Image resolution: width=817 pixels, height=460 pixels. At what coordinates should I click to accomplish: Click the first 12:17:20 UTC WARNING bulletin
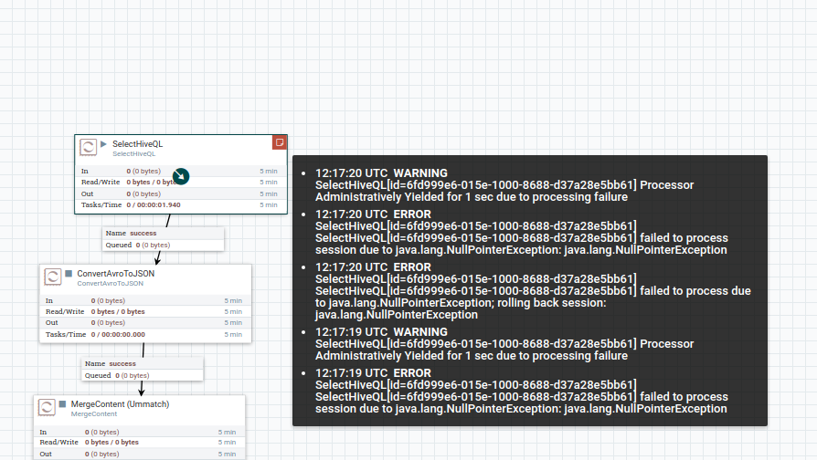[504, 185]
